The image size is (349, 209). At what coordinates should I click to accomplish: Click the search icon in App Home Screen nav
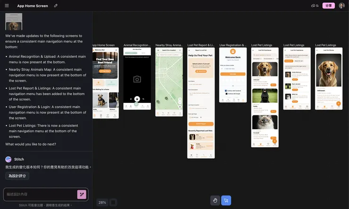pyautogui.click(x=115, y=115)
